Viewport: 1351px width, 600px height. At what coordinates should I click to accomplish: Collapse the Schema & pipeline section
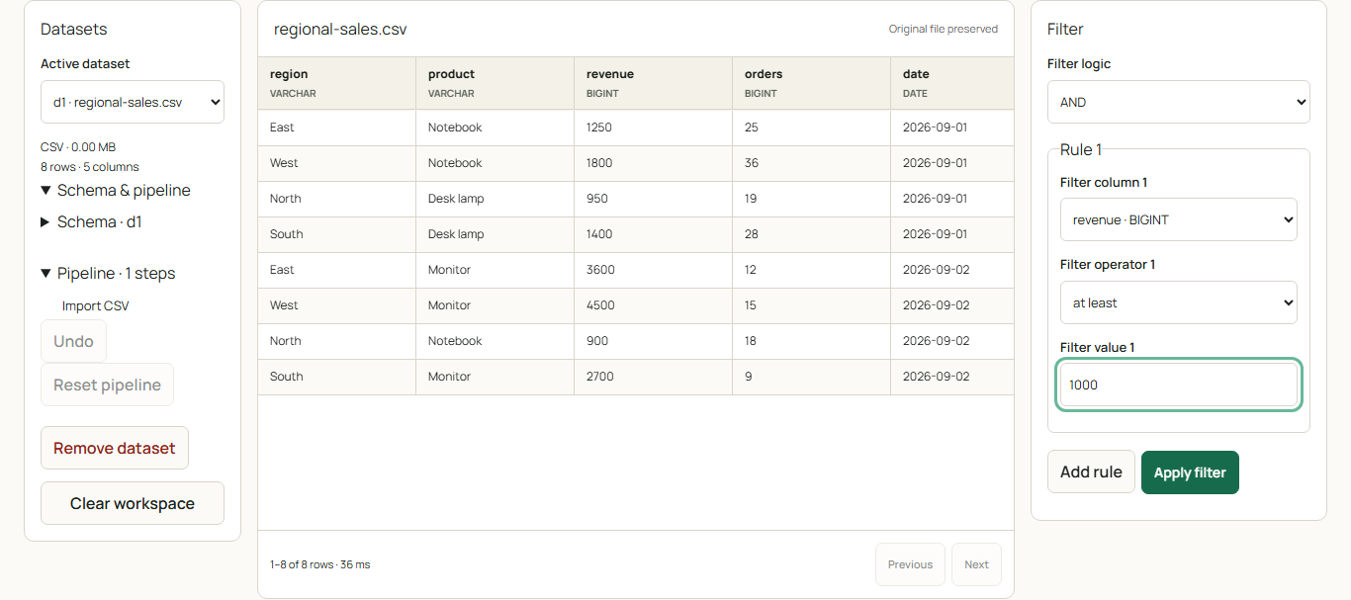(x=116, y=190)
